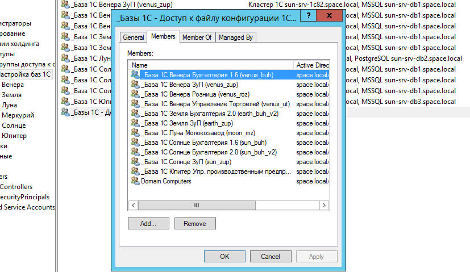The height and width of the screenshot is (272, 470).
Task: Open Луна node in left tree
Action: click(x=9, y=105)
